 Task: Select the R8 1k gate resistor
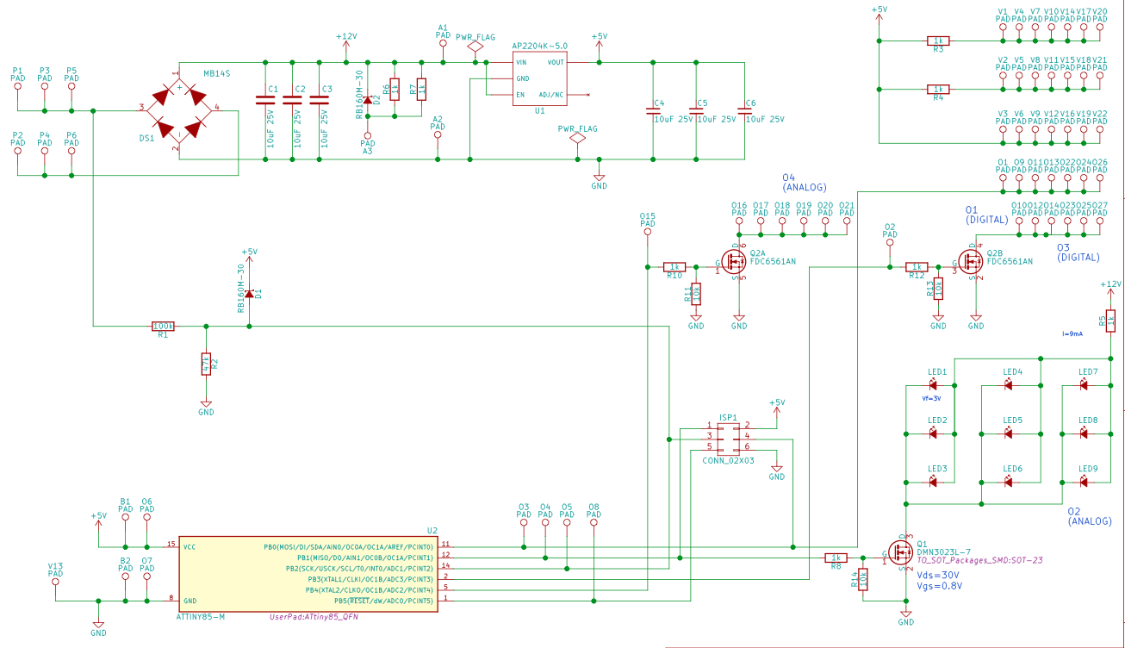pyautogui.click(x=836, y=558)
